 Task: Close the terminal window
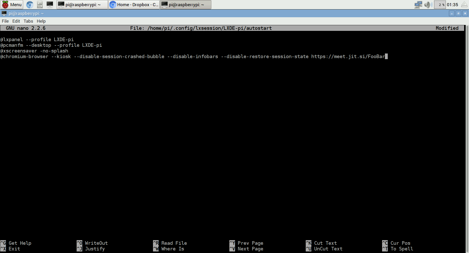click(465, 13)
